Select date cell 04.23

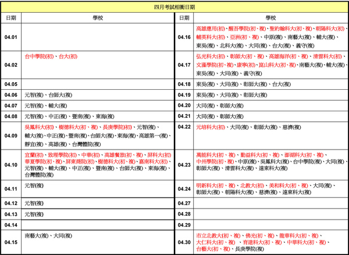[x=184, y=165]
